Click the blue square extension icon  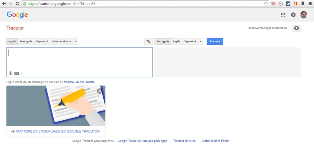(x=288, y=4)
